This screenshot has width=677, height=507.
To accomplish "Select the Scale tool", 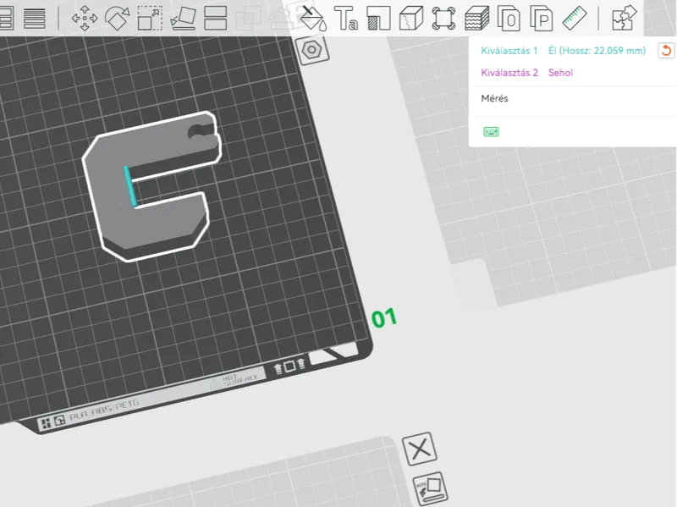I will [x=150, y=18].
